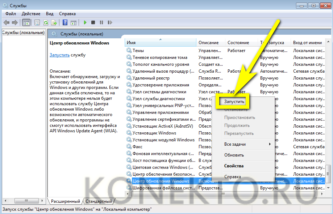Sort by the Описание column header
The image size is (333, 214).
(x=211, y=43)
